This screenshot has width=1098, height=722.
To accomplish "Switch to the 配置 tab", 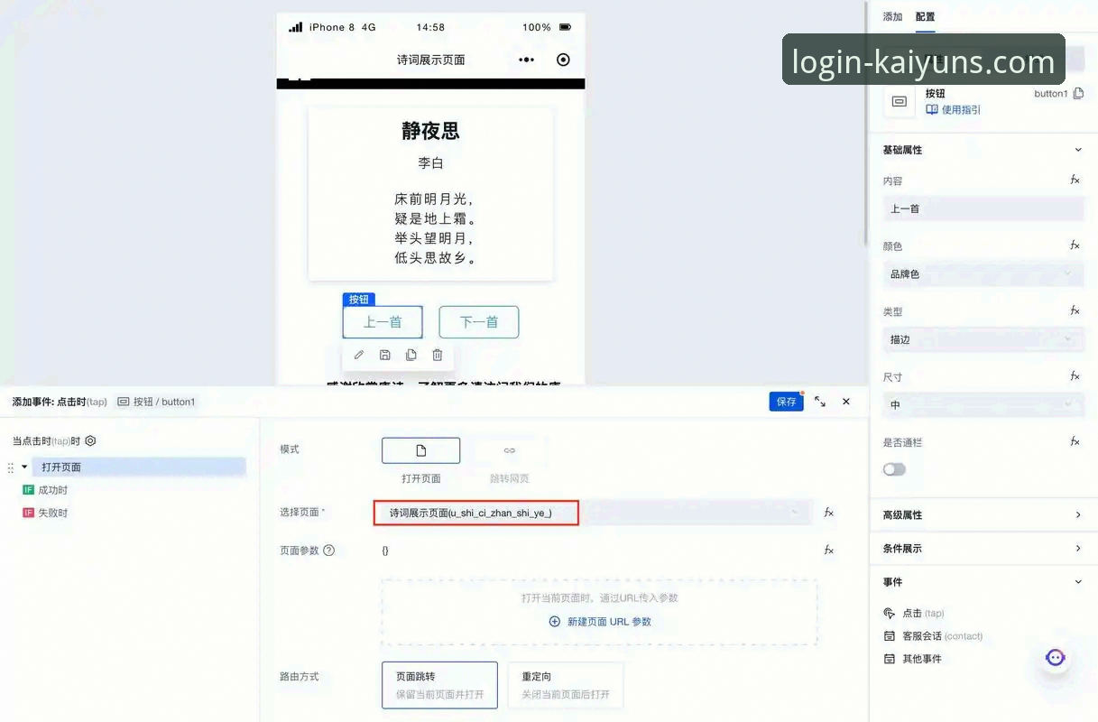I will [925, 16].
